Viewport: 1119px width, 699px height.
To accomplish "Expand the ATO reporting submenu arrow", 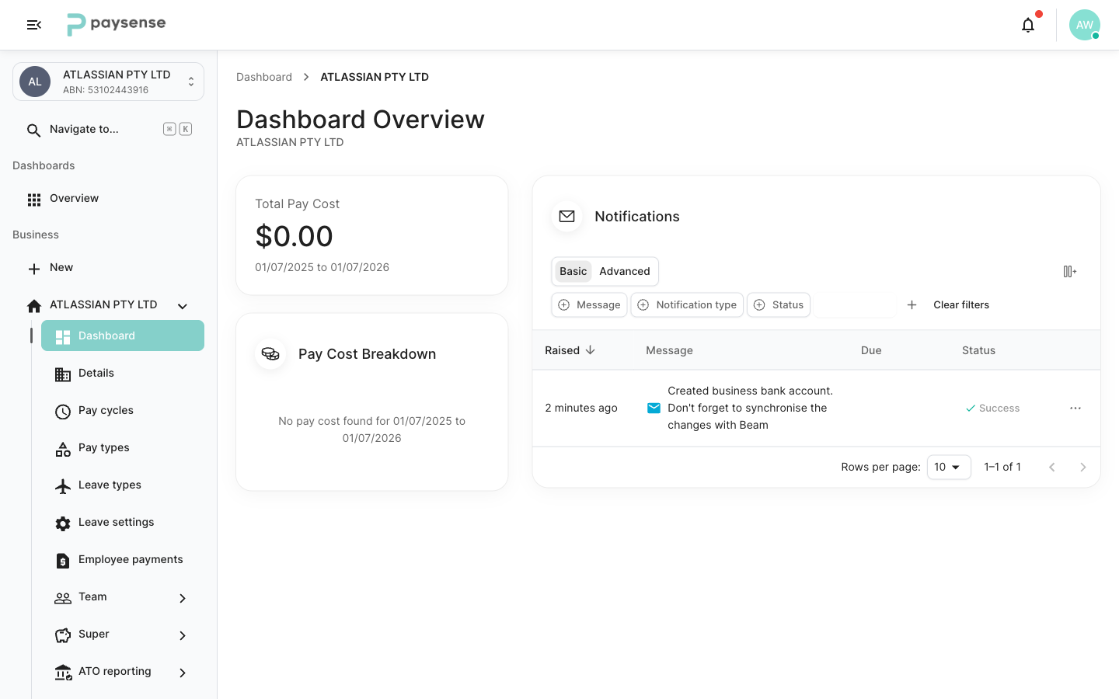I will (x=183, y=673).
